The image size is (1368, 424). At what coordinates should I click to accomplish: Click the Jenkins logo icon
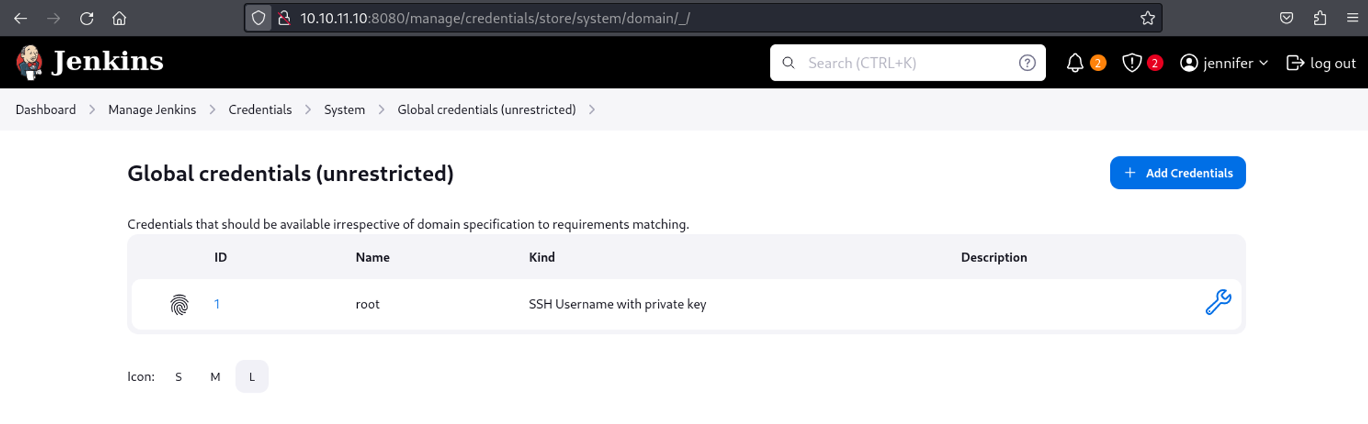coord(29,62)
